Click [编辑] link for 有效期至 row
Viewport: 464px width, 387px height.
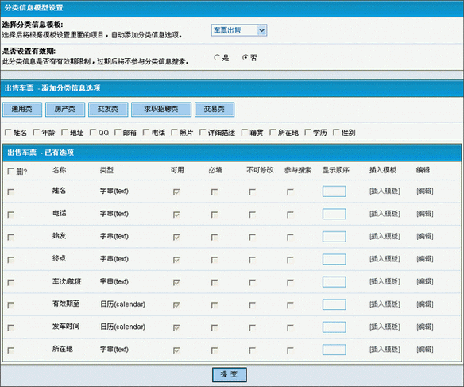click(425, 304)
